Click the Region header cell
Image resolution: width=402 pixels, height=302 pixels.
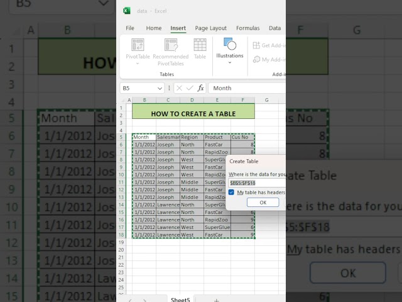[192, 137]
